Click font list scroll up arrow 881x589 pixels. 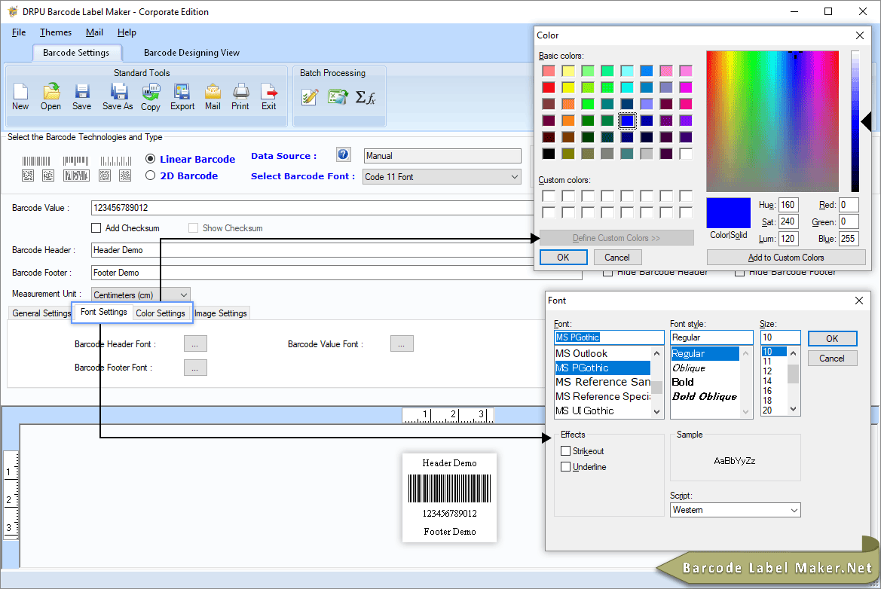(657, 353)
